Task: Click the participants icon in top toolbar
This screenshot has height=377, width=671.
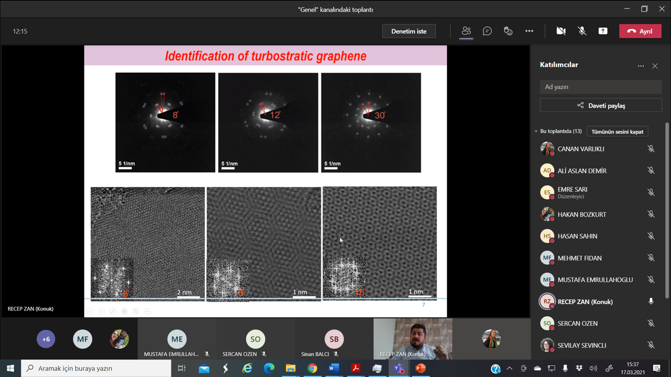Action: pos(466,31)
